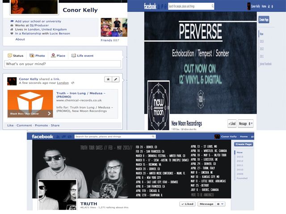The image size is (286, 214).
Task: Toggle Liked button on TRUTH page
Action: point(187,204)
